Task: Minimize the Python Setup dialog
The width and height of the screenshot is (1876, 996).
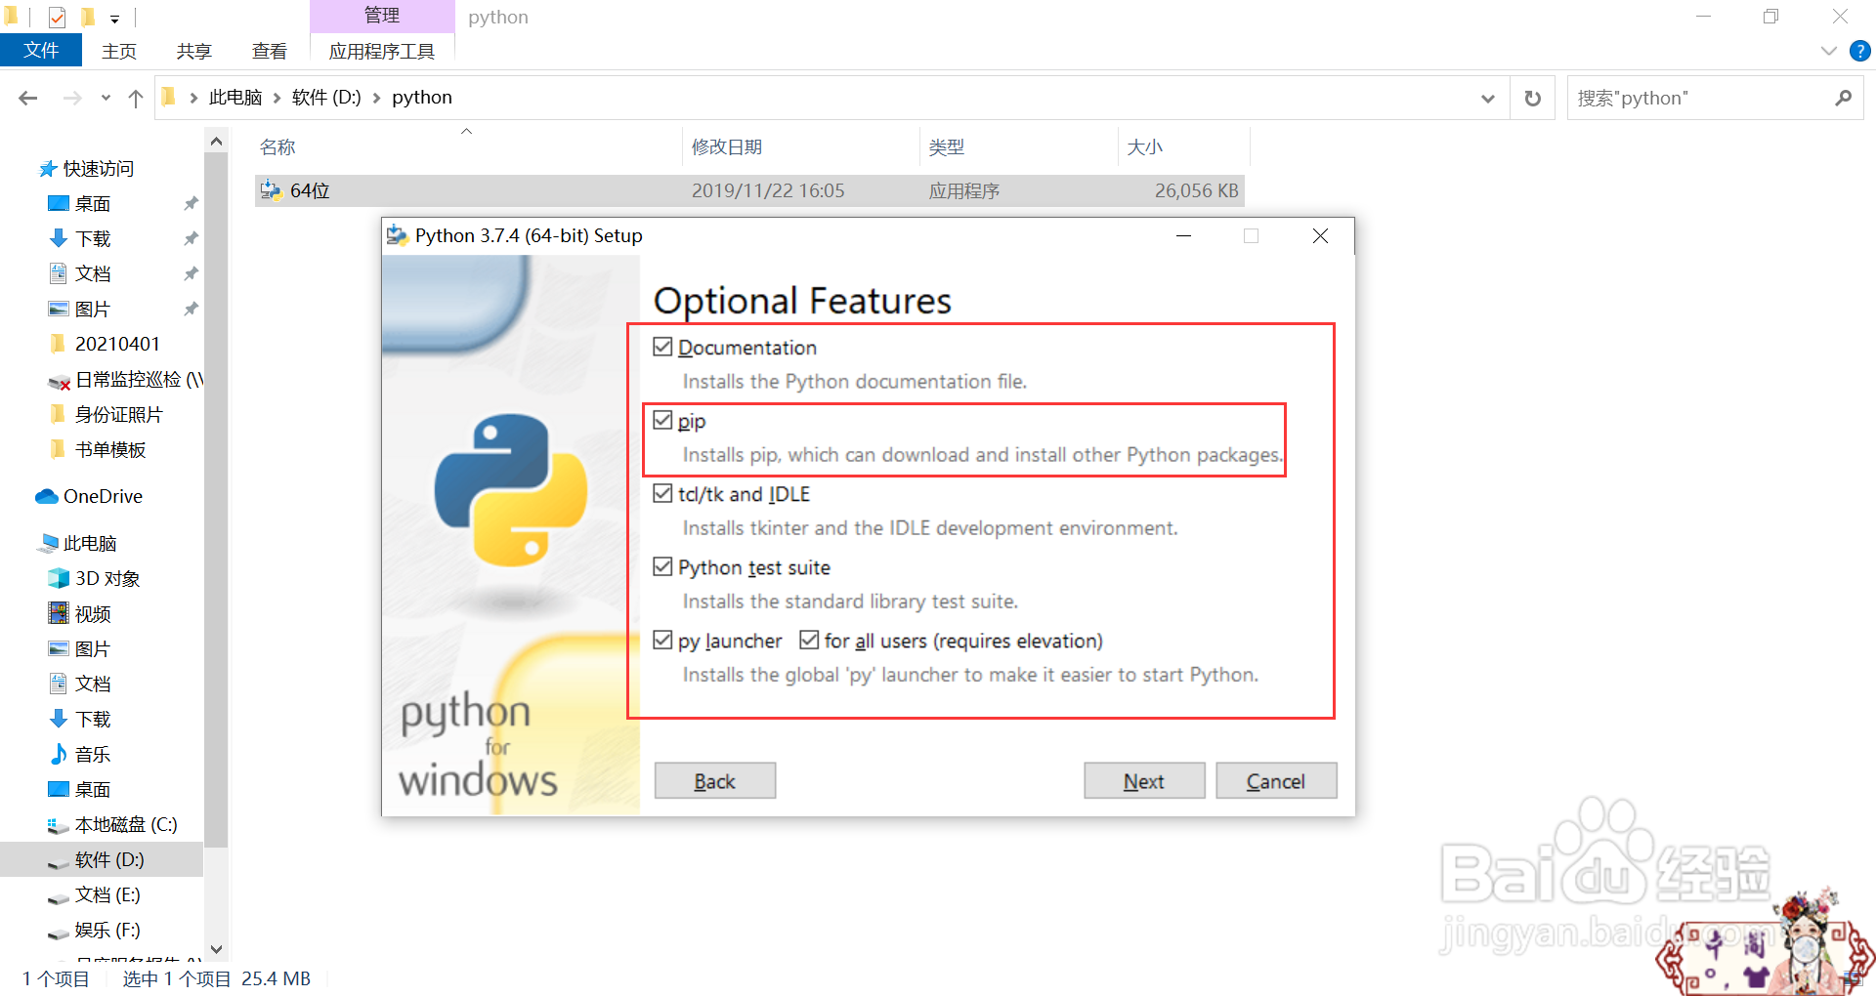Action: (x=1183, y=236)
